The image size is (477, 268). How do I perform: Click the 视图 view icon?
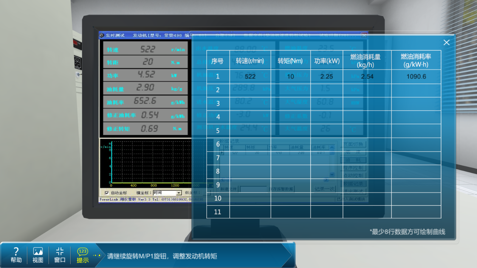pos(38,255)
